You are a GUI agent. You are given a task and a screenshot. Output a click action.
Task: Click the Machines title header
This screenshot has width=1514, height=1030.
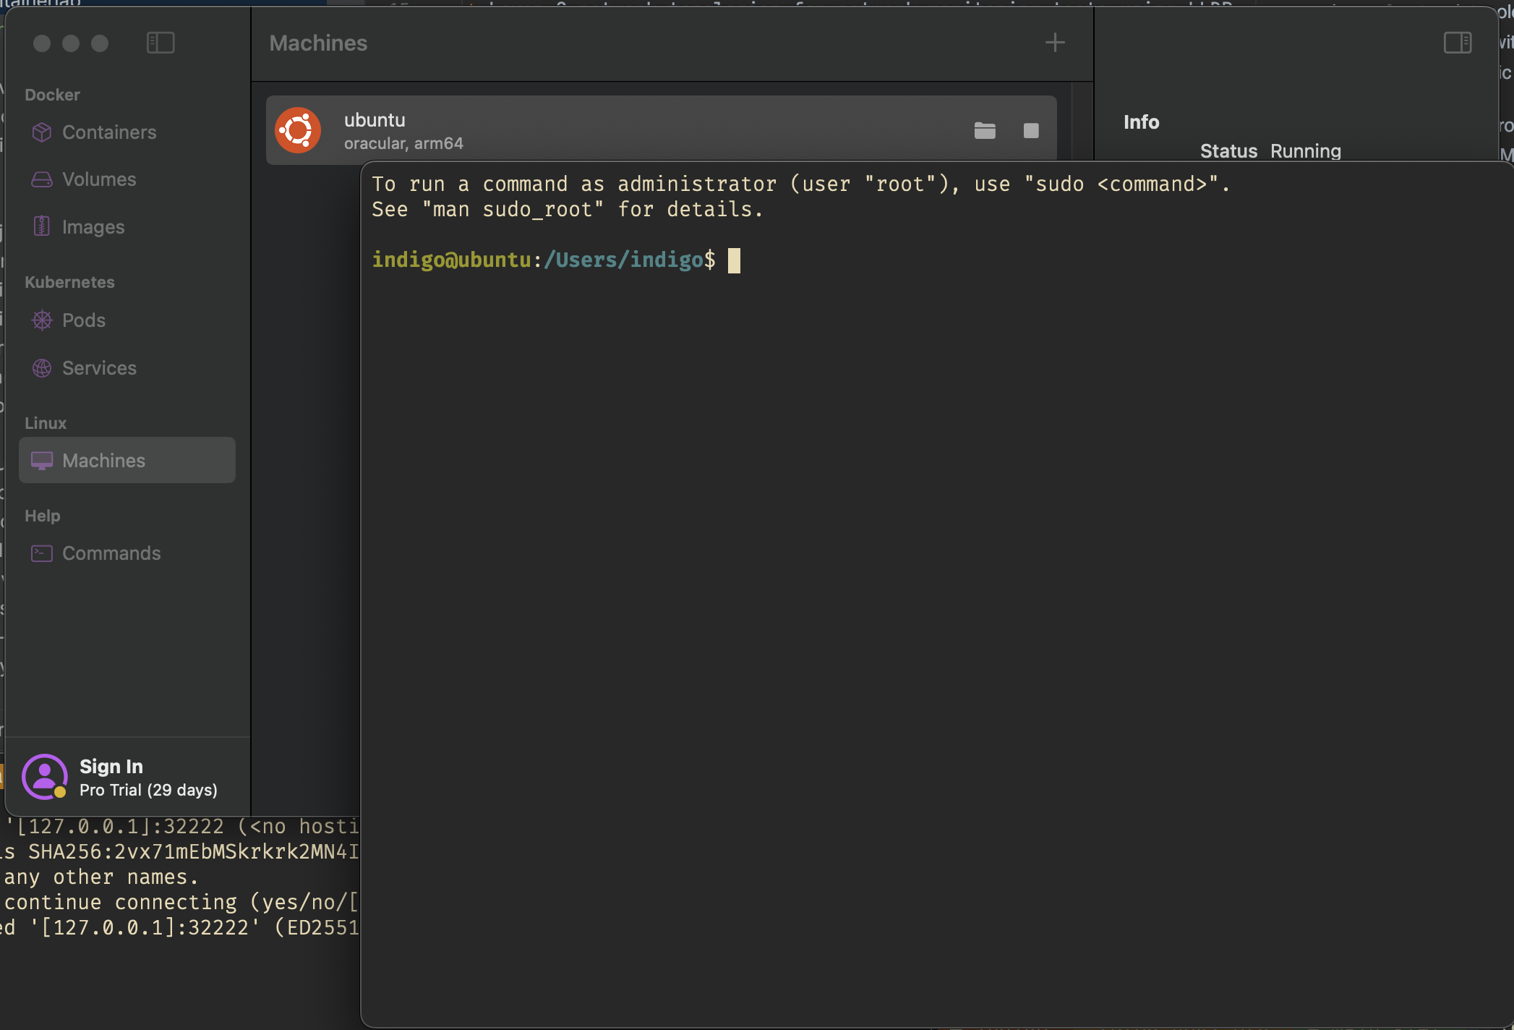(x=318, y=43)
